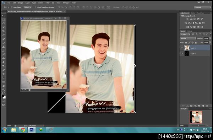Image resolution: width=213 pixels, height=140 pixels.
Task: Switch to the Swatches tab
Action: 201,13
